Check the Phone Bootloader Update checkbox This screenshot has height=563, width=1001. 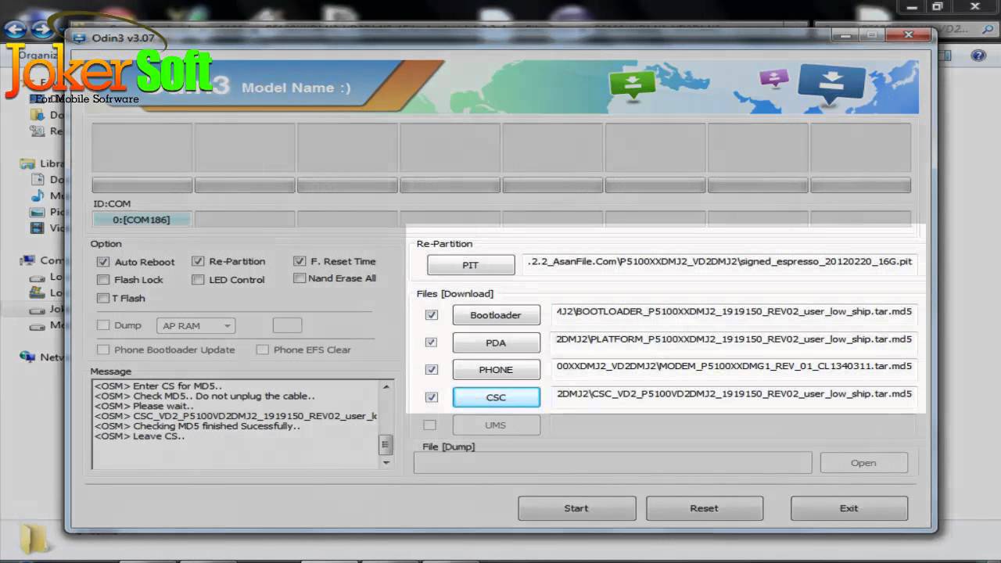pos(103,350)
